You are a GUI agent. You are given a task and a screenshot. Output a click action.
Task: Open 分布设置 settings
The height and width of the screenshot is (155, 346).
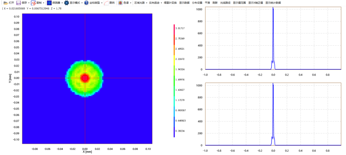click(x=197, y=3)
